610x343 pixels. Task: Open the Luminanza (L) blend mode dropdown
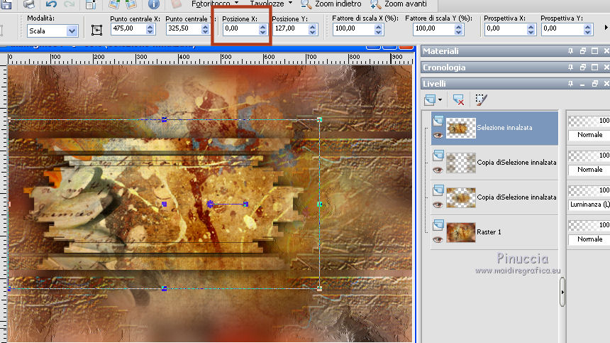click(589, 205)
